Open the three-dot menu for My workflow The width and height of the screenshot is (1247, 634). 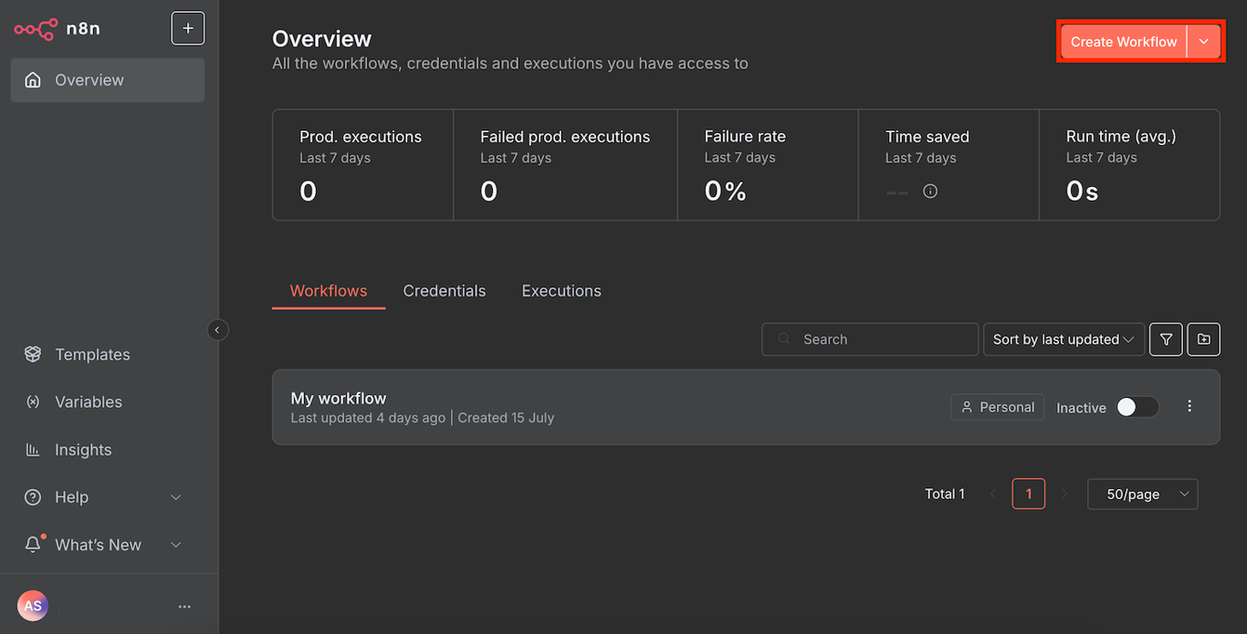coord(1189,406)
